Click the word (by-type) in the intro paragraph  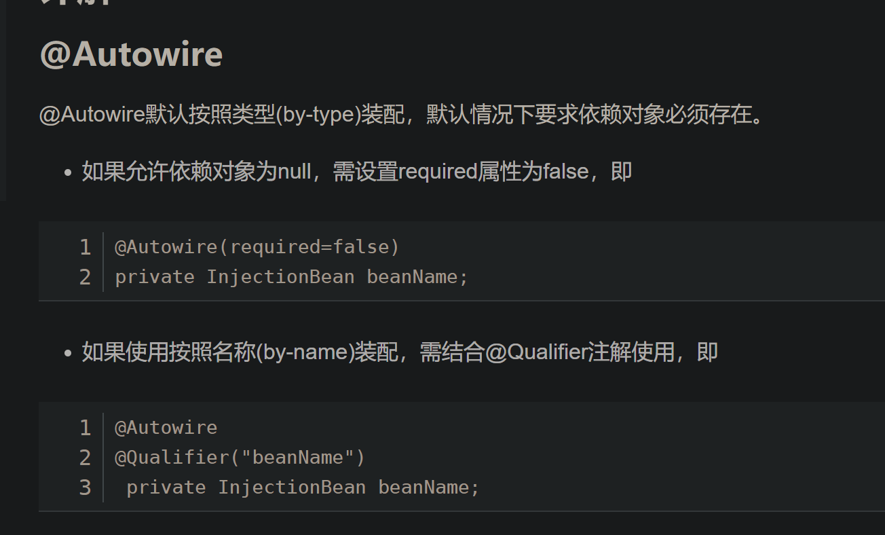click(318, 115)
